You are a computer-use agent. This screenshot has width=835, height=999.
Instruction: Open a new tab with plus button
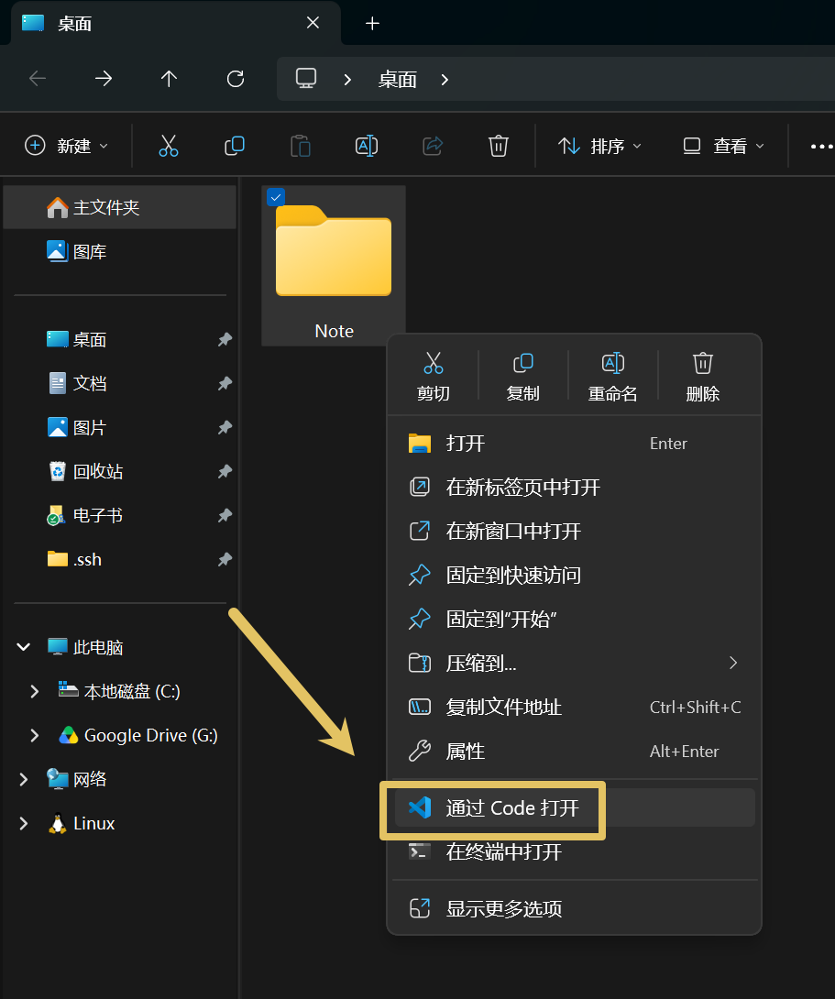point(372,24)
